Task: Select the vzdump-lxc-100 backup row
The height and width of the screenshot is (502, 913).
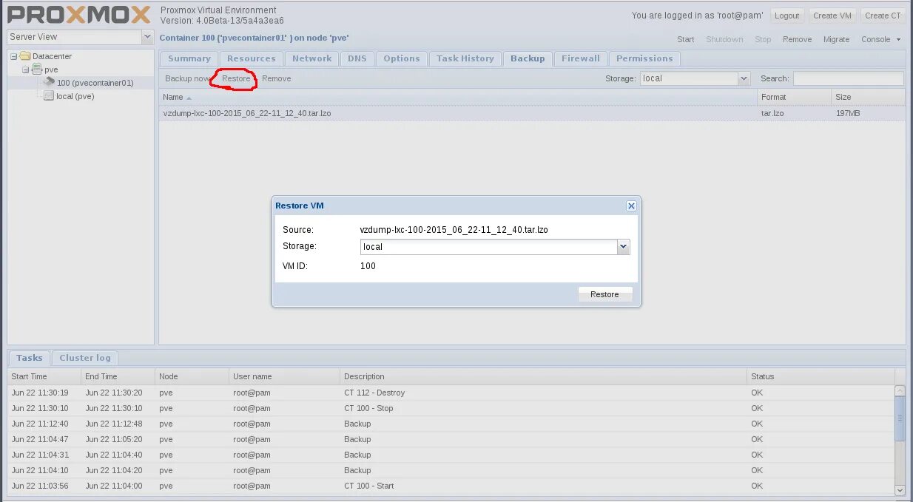Action: pyautogui.click(x=532, y=114)
